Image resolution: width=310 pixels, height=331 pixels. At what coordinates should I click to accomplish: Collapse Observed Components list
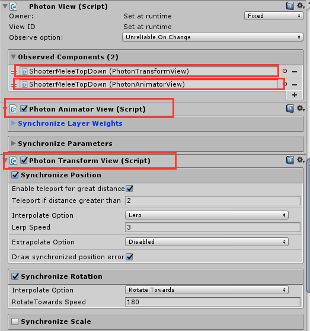pos(13,57)
